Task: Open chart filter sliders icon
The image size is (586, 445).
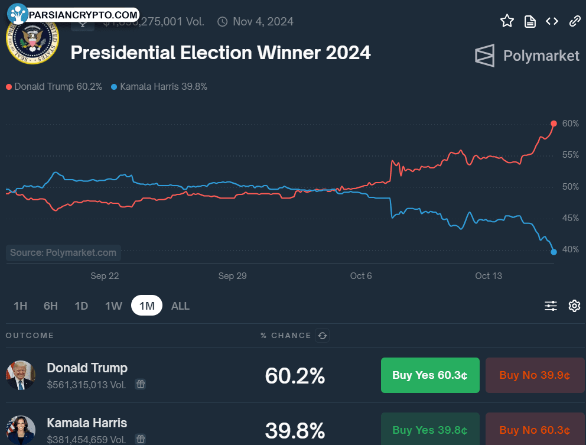Action: (551, 306)
